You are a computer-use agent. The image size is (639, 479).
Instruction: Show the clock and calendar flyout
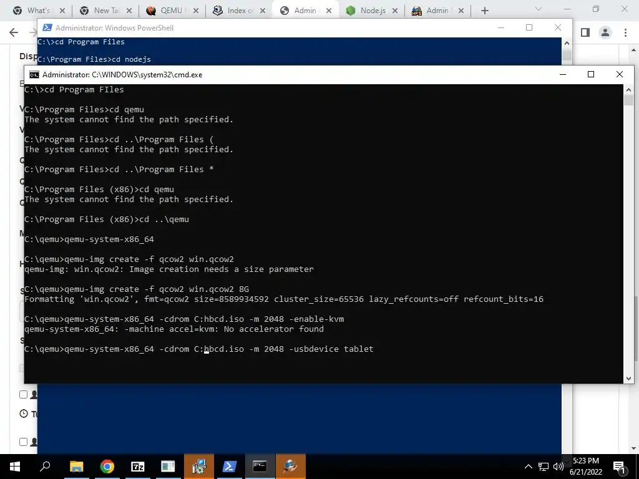tap(586, 467)
